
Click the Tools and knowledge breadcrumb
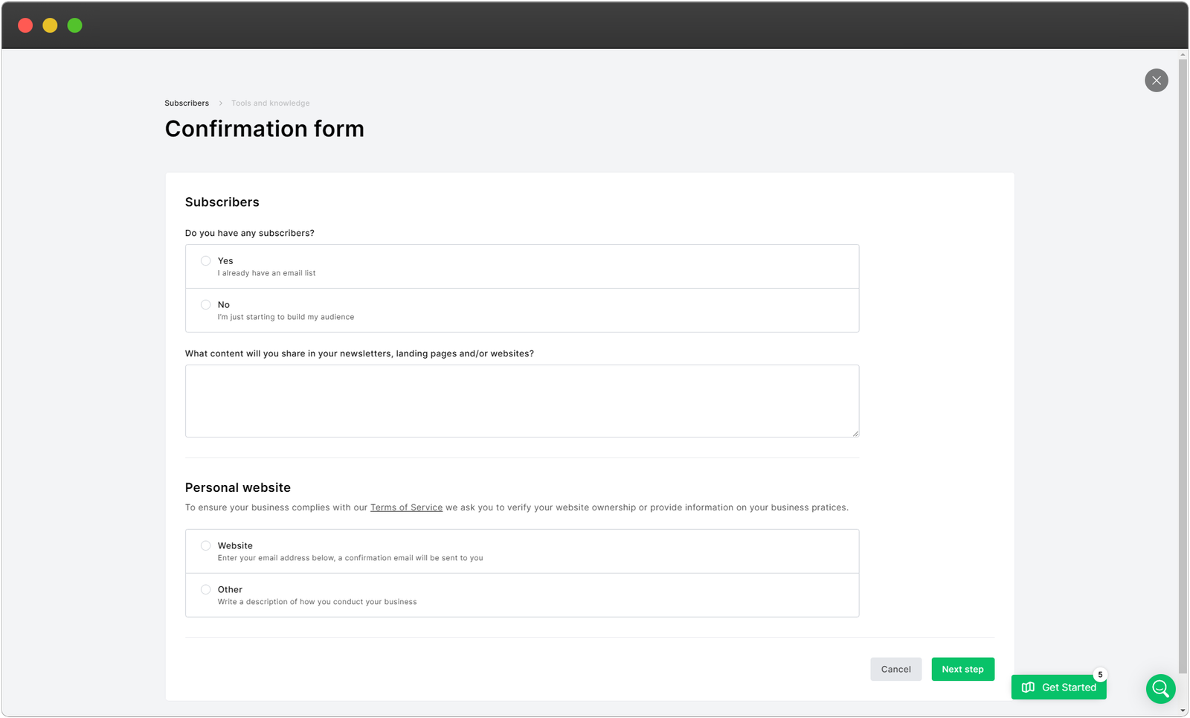[270, 103]
